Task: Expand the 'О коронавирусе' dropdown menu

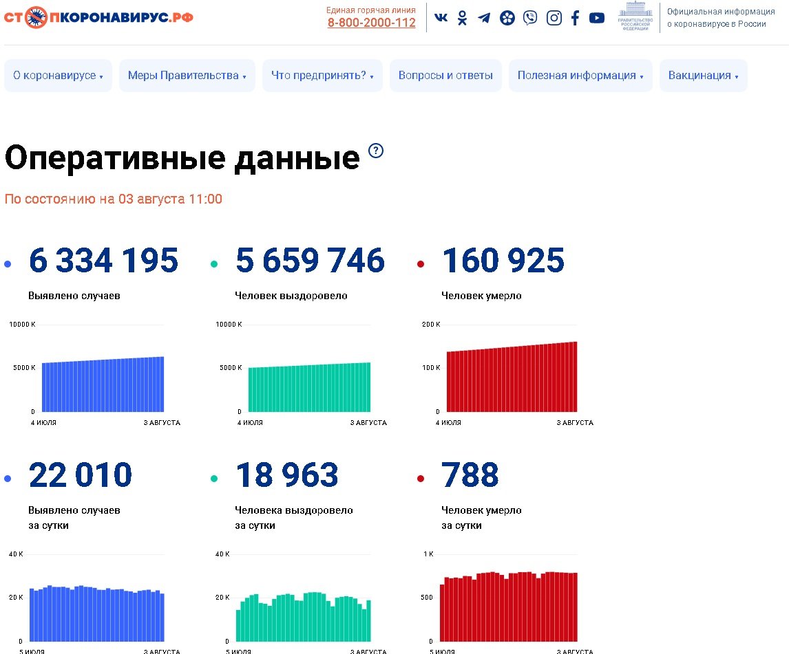Action: point(58,76)
